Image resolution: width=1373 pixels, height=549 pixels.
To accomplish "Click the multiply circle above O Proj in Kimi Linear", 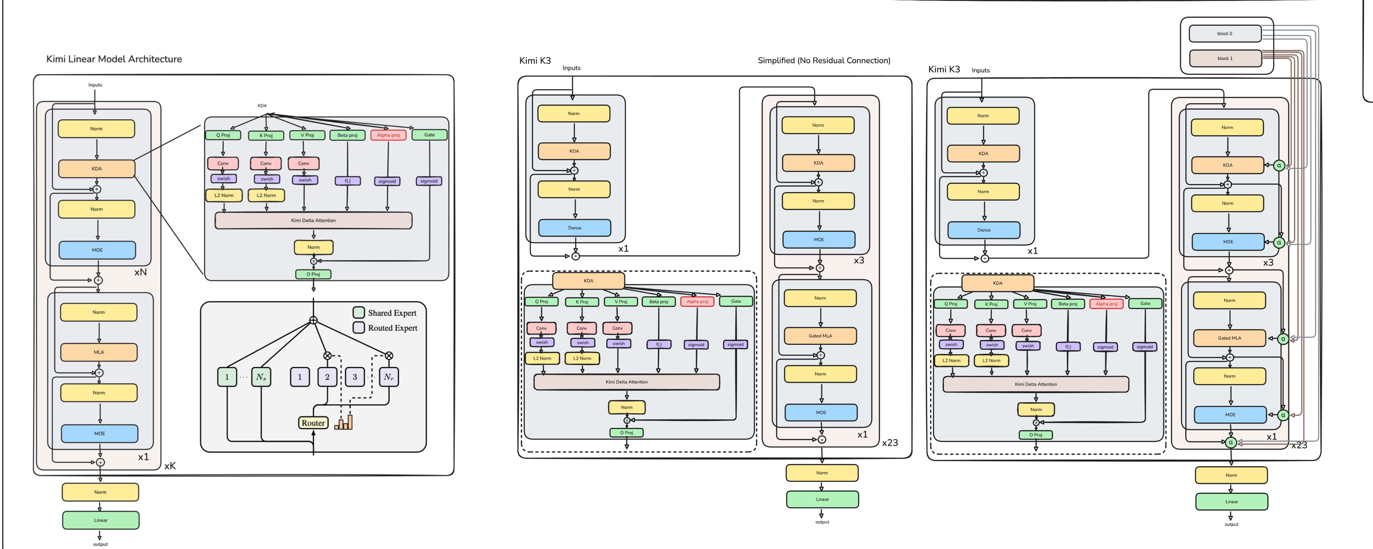I will tap(313, 261).
